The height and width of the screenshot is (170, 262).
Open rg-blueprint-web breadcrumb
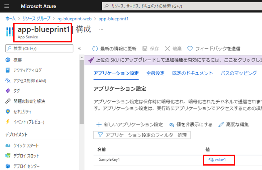click(x=74, y=19)
